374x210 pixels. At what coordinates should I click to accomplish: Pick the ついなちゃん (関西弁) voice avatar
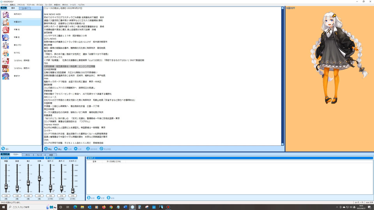click(x=6, y=68)
